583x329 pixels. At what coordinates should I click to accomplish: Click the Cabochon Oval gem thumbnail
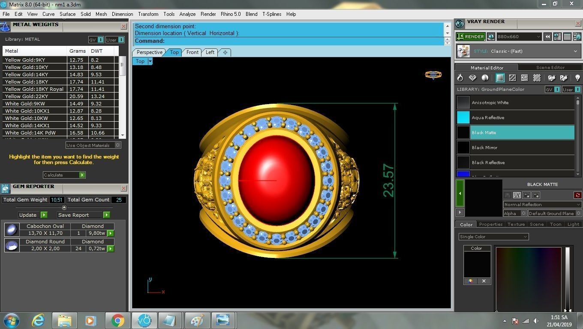tap(12, 230)
